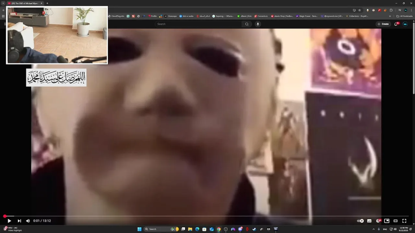
Task: Open the Chrome profile avatar
Action: pos(406,10)
